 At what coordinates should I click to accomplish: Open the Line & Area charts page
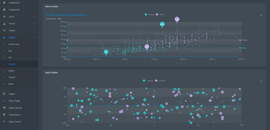pos(19,44)
